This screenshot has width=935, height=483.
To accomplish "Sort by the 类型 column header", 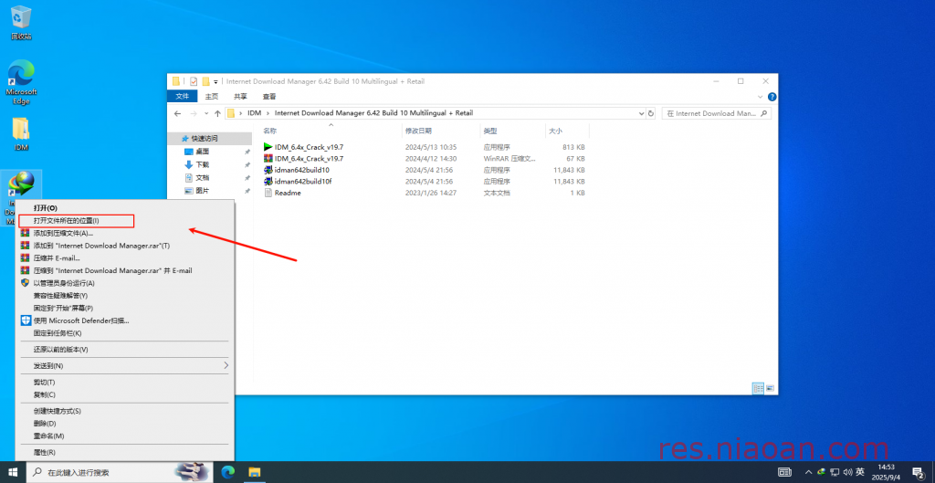I will (x=513, y=131).
